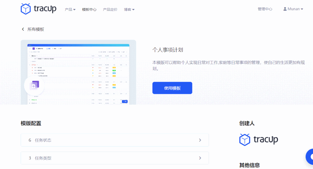Click the chevron on the 任务状态 row
Screen dimensions: 313x169
pyautogui.click(x=200, y=140)
